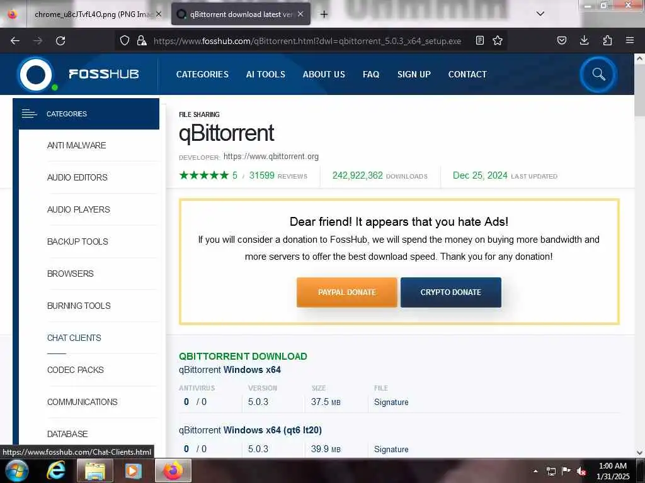Open the CATEGORIES top navigation item

click(x=202, y=74)
